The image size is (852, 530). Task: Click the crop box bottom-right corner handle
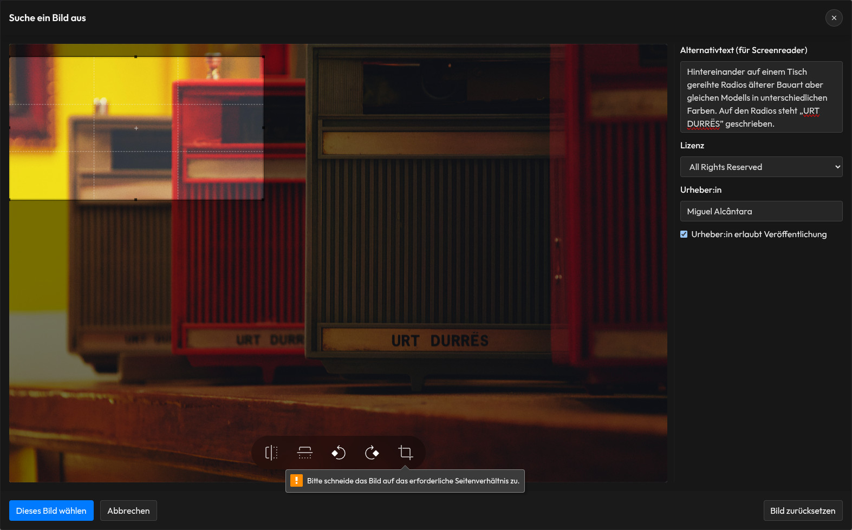click(x=263, y=199)
